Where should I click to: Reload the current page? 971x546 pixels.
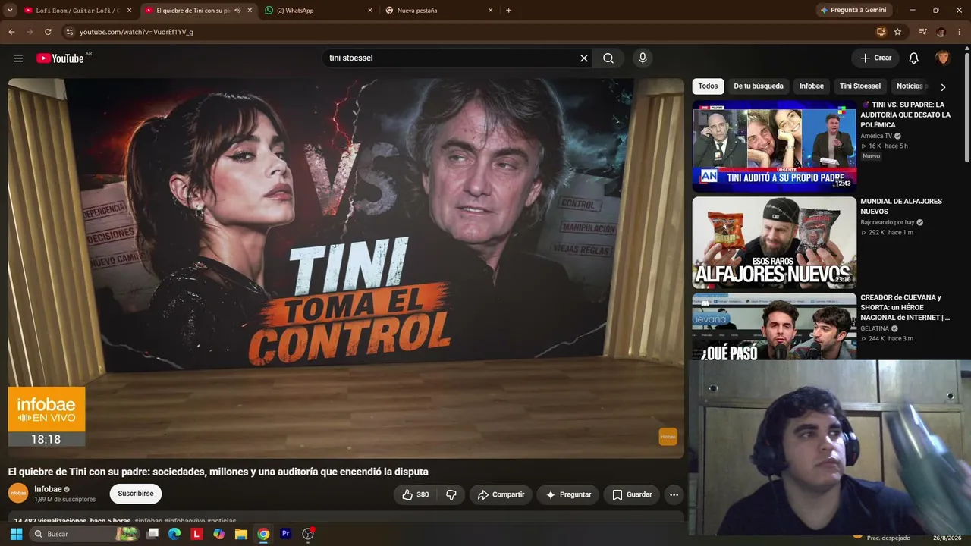click(x=48, y=32)
